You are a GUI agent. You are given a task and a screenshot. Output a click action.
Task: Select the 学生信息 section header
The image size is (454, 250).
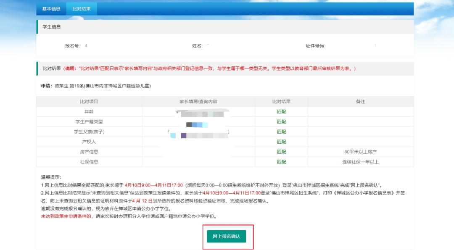coord(52,26)
